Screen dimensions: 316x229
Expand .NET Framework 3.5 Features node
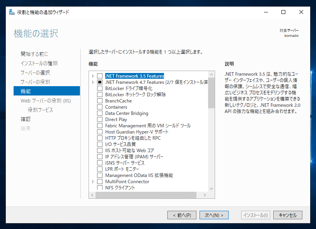tap(93, 76)
